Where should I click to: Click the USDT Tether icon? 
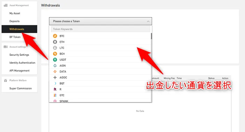coord(55,60)
